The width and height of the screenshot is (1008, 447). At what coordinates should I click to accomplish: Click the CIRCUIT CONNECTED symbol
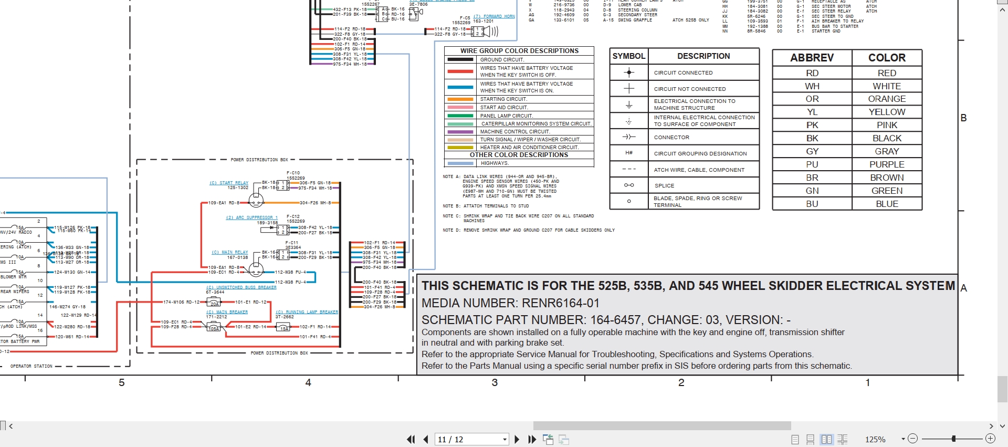[629, 72]
